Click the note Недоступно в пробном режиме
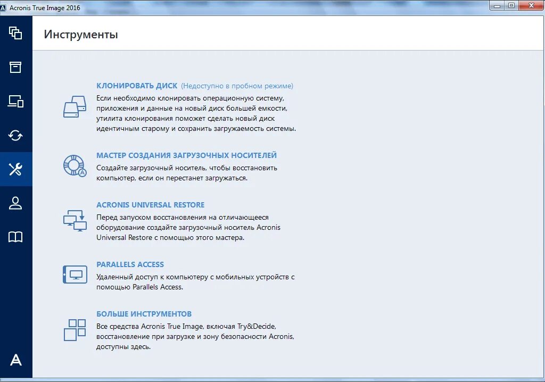Screen dimensions: 545x382 [x=237, y=86]
